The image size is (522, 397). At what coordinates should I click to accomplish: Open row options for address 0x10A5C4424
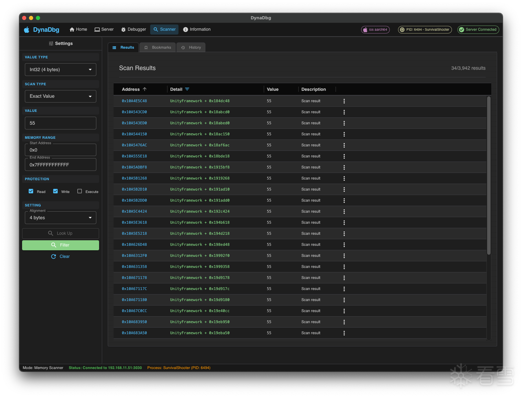(344, 212)
